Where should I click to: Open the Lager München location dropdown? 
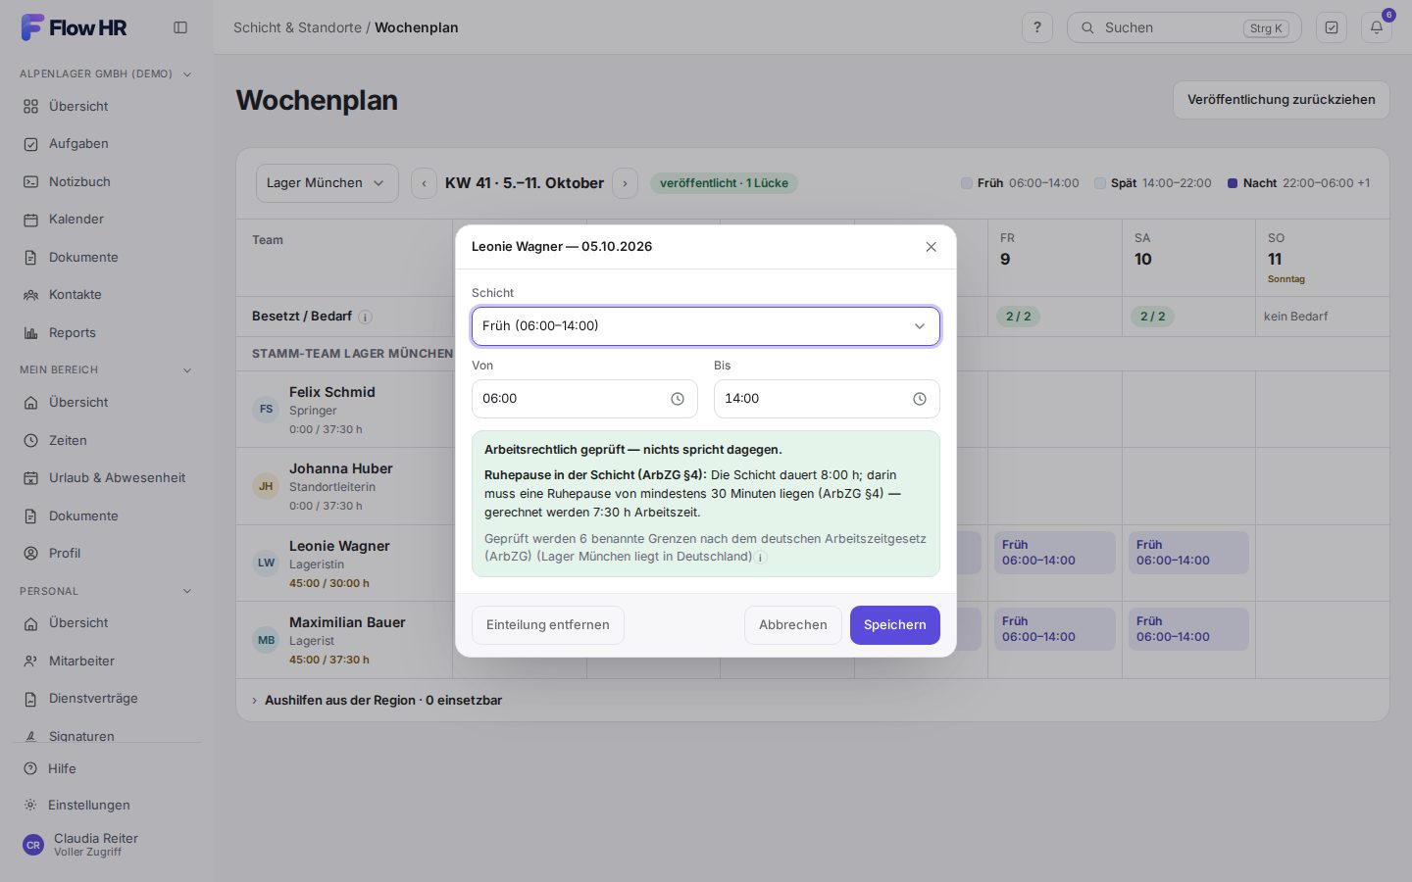point(328,183)
